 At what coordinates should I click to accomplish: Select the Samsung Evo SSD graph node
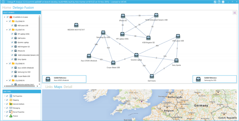[x=103, y=33]
